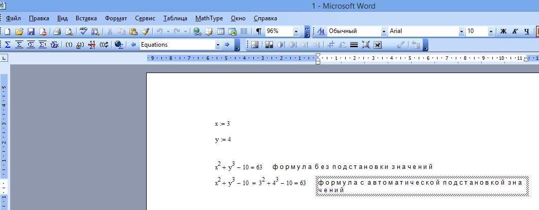The height and width of the screenshot is (210, 539).
Task: Save the document with floppy disk icon
Action: click(x=30, y=31)
